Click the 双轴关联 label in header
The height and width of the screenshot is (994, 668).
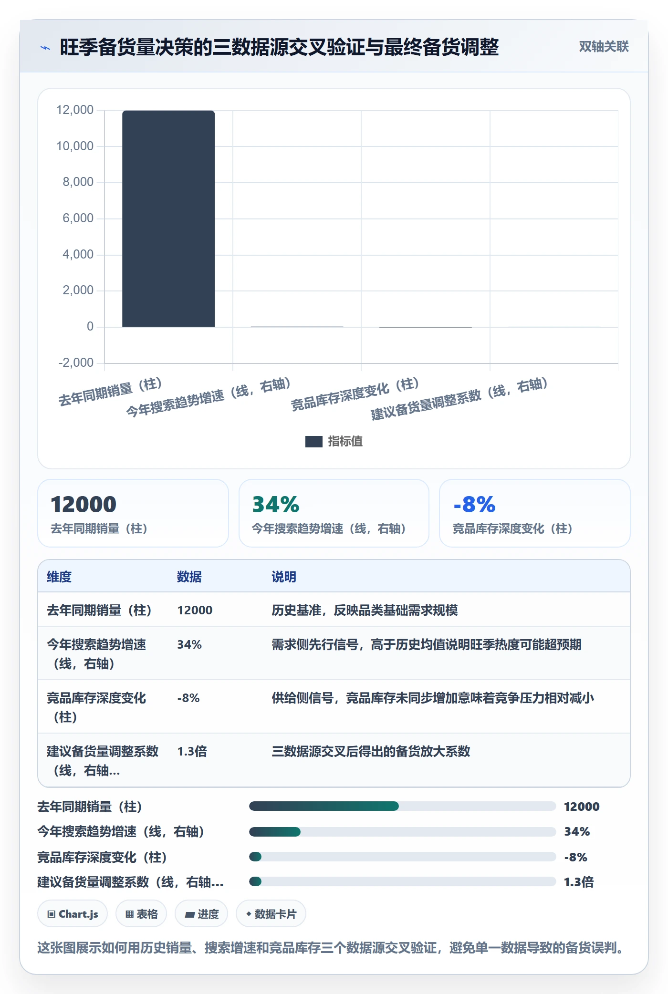(x=604, y=47)
